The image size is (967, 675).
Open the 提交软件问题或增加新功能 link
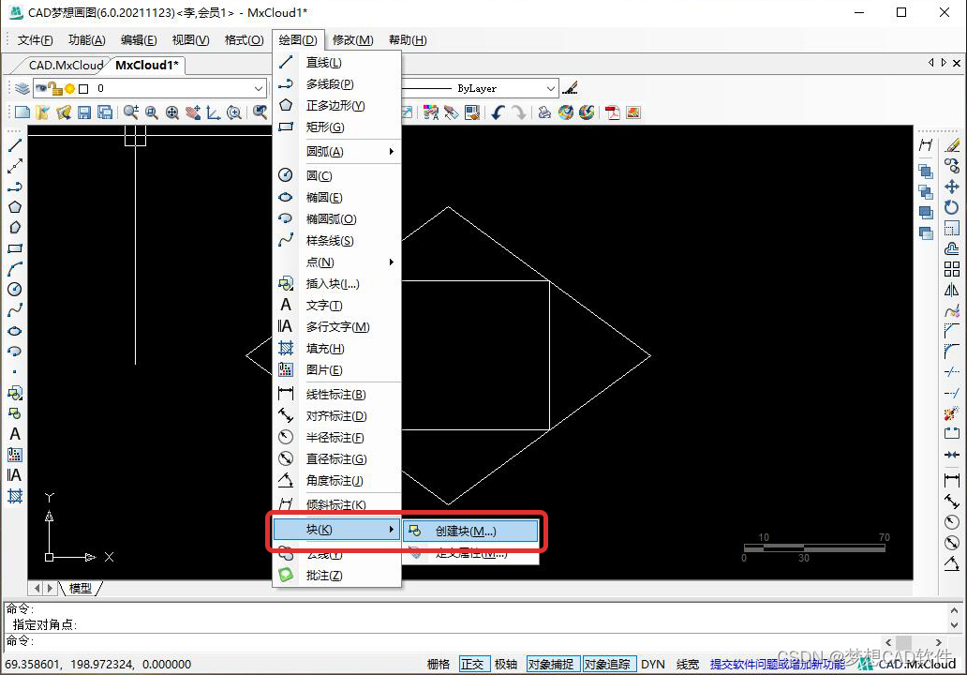777,664
